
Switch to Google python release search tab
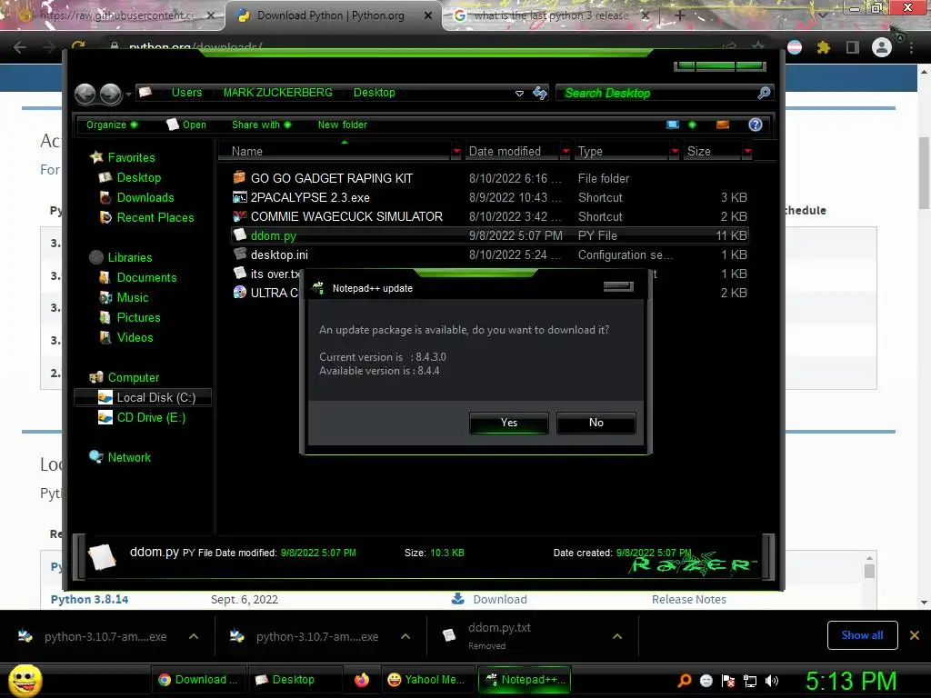pyautogui.click(x=551, y=15)
